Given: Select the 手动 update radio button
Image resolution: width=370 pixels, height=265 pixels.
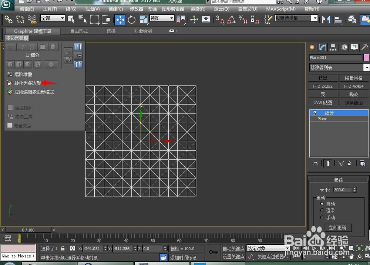Looking at the screenshot, I should pos(322,217).
